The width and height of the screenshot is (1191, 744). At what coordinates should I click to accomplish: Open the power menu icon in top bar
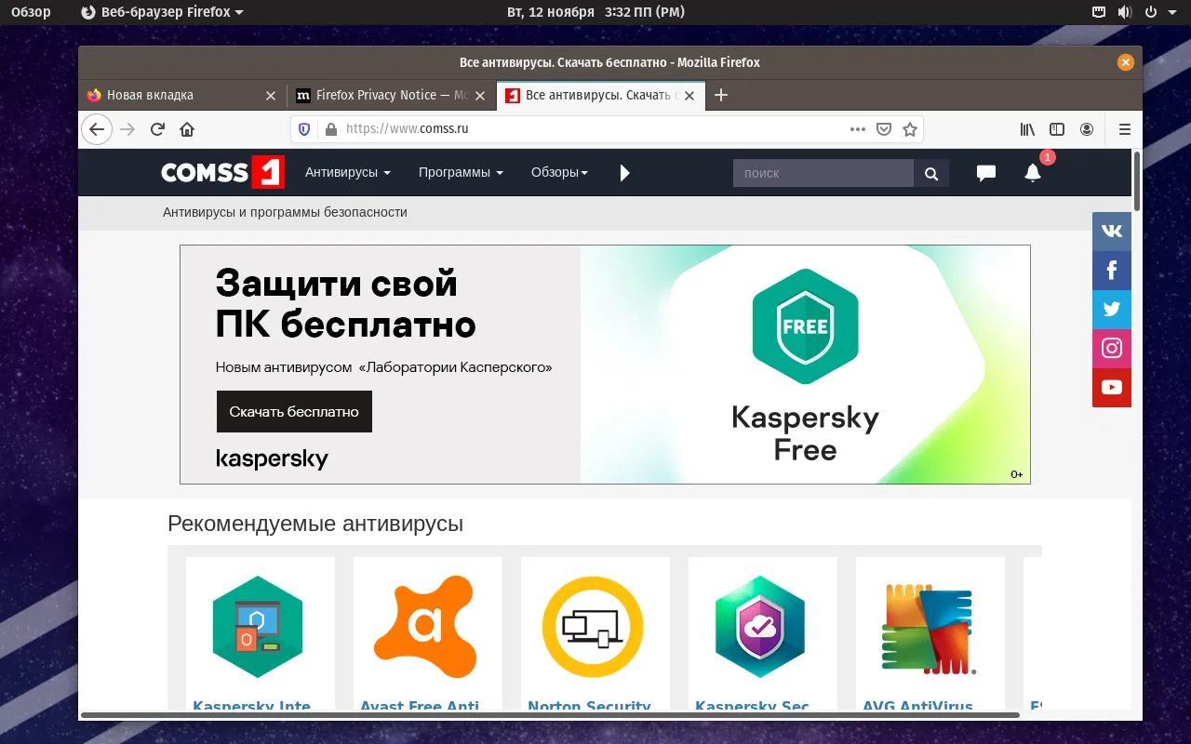pos(1150,12)
